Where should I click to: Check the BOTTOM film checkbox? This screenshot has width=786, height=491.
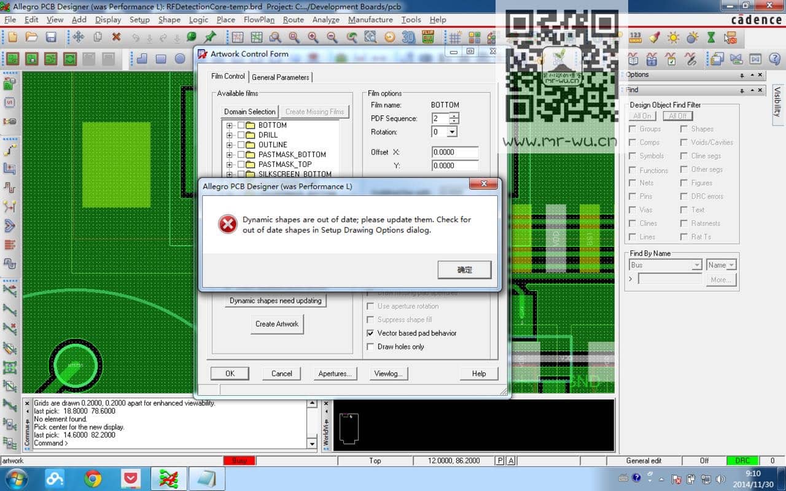point(241,125)
